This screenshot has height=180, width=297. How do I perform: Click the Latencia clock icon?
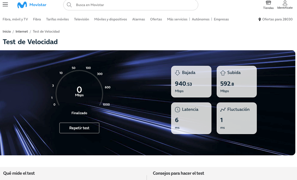177,110
